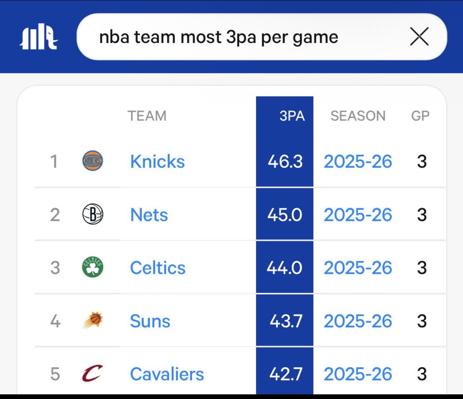Click the Brooklyn Nets logo
The height and width of the screenshot is (399, 463).
pyautogui.click(x=93, y=214)
